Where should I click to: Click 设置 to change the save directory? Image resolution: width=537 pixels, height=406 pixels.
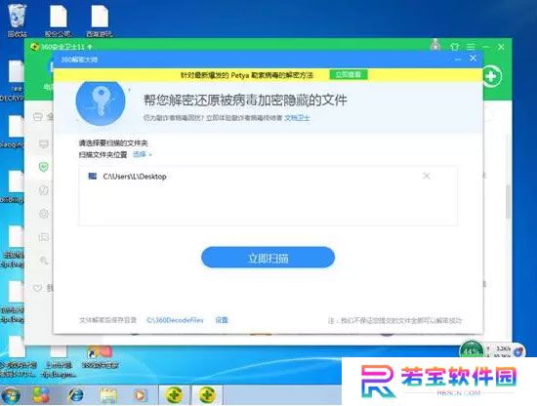[222, 320]
